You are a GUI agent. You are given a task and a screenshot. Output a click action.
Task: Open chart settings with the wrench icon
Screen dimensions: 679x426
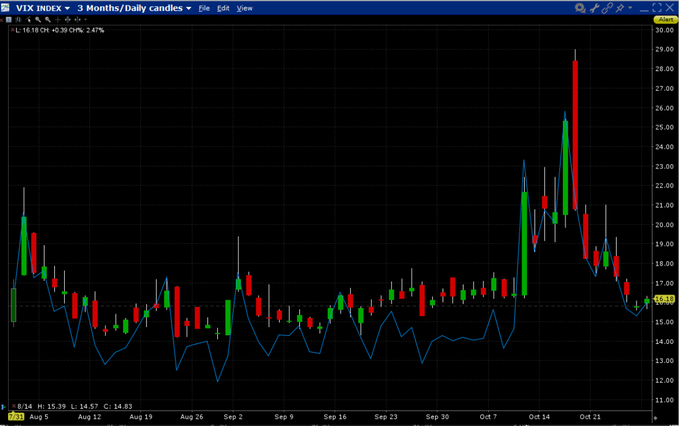(595, 8)
